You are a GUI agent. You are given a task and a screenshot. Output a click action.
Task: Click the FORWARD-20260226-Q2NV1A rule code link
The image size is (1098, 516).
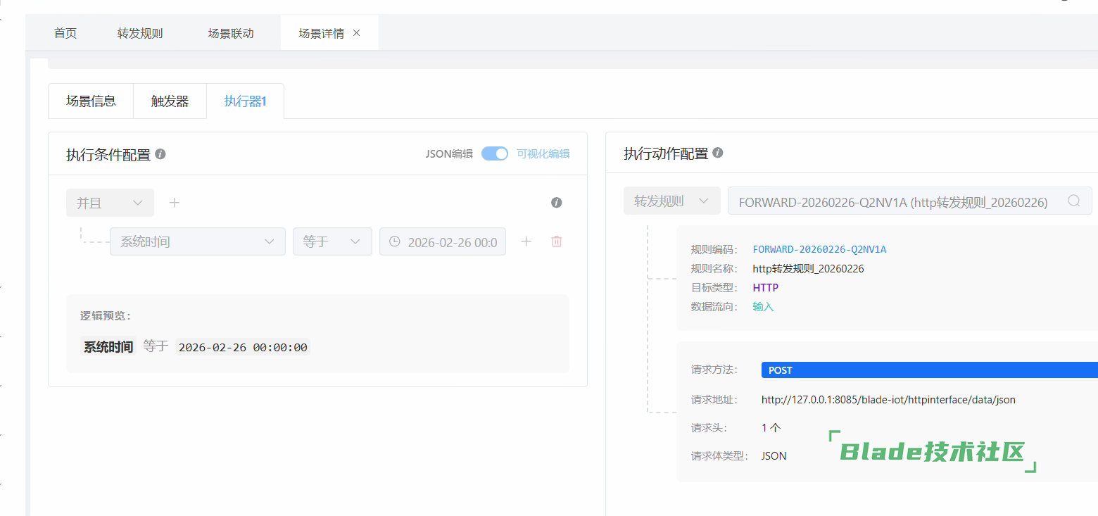819,249
